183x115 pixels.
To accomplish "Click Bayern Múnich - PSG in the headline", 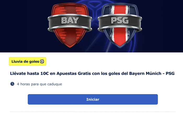I will pyautogui.click(x=152, y=74).
